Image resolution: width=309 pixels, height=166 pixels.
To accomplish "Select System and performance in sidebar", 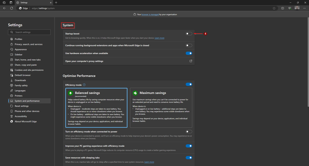I will (29, 101).
